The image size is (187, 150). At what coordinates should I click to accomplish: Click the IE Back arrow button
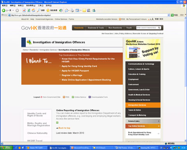tap(4, 11)
